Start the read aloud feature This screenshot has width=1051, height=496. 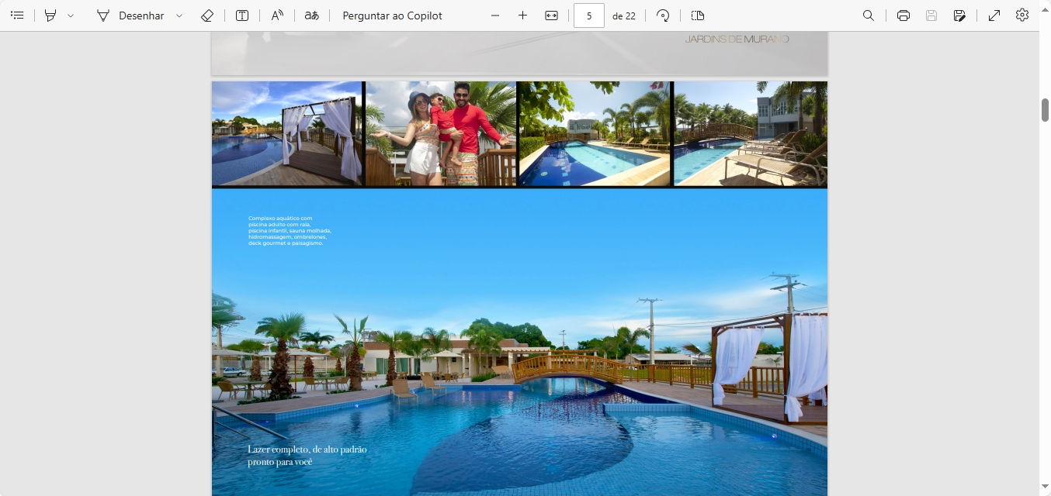pyautogui.click(x=277, y=15)
